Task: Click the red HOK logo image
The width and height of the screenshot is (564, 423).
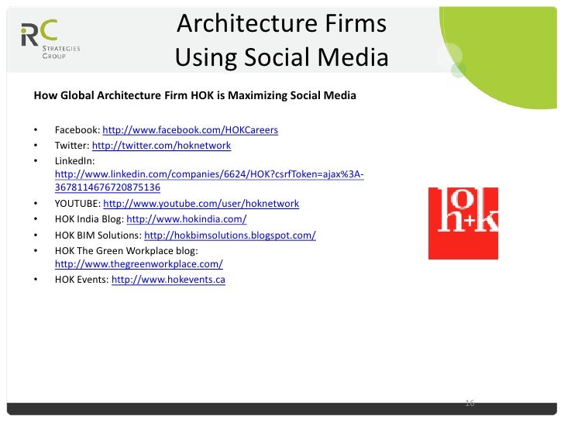Action: (463, 223)
